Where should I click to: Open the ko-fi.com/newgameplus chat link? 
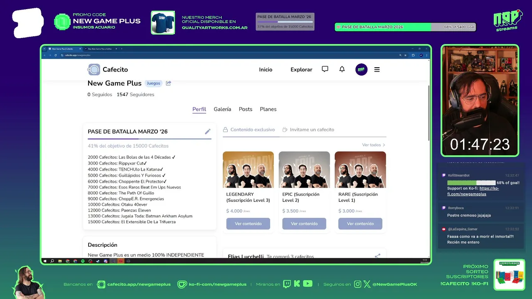473,191
